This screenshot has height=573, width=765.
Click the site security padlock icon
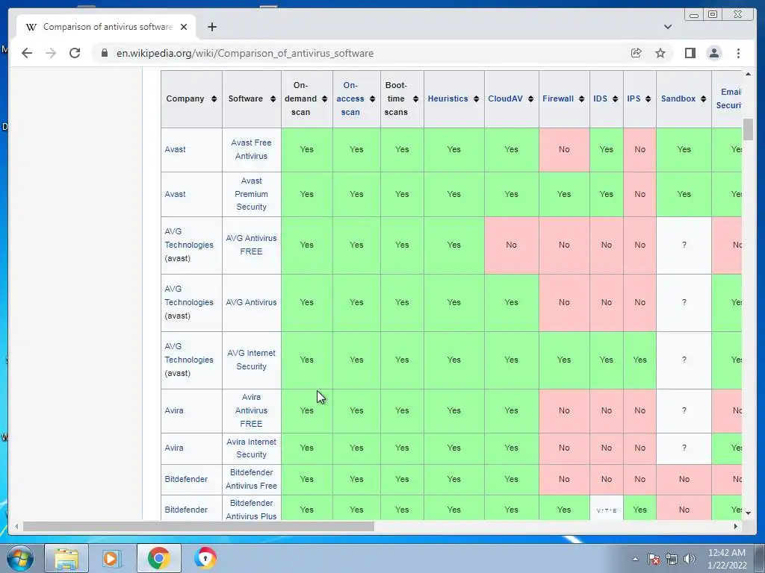point(105,53)
